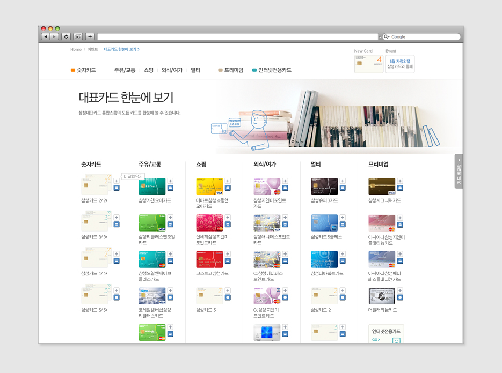This screenshot has height=373, width=502.
Task: Click blue compare icon for 삼성카드 5
Action: coord(228,297)
